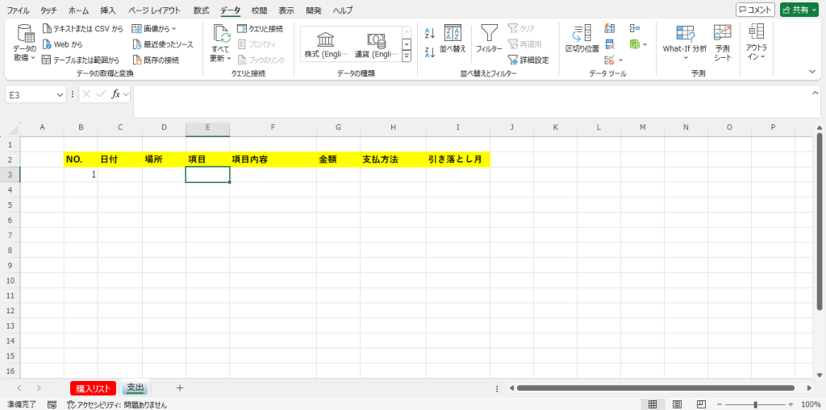Sort descending with the Z-to-A icon
The width and height of the screenshot is (826, 410).
(x=429, y=53)
